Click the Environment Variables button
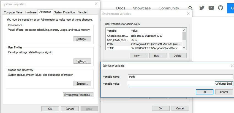This screenshot has width=234, height=113. click(x=78, y=95)
